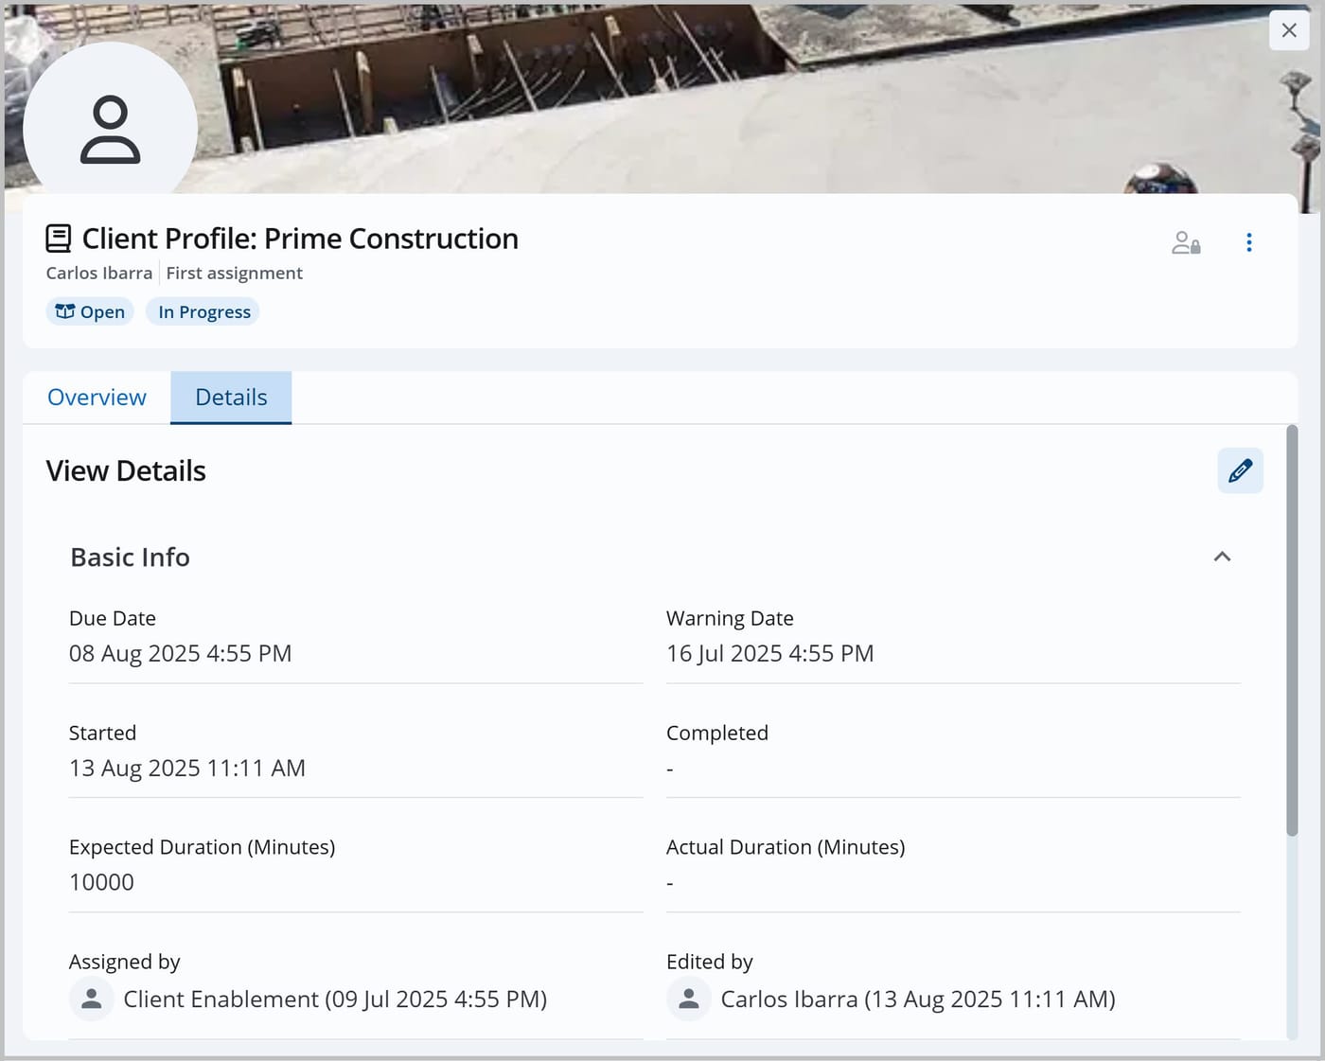Click the First assignment label
This screenshot has height=1061, width=1325.
pos(234,273)
